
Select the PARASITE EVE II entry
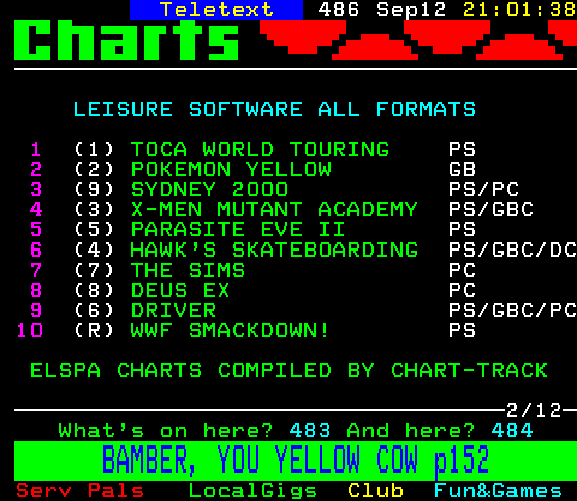pos(238,230)
